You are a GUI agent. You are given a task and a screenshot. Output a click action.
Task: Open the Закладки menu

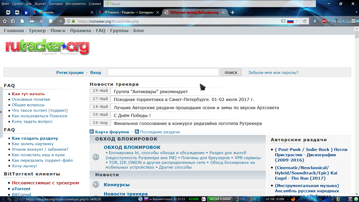pos(56,4)
